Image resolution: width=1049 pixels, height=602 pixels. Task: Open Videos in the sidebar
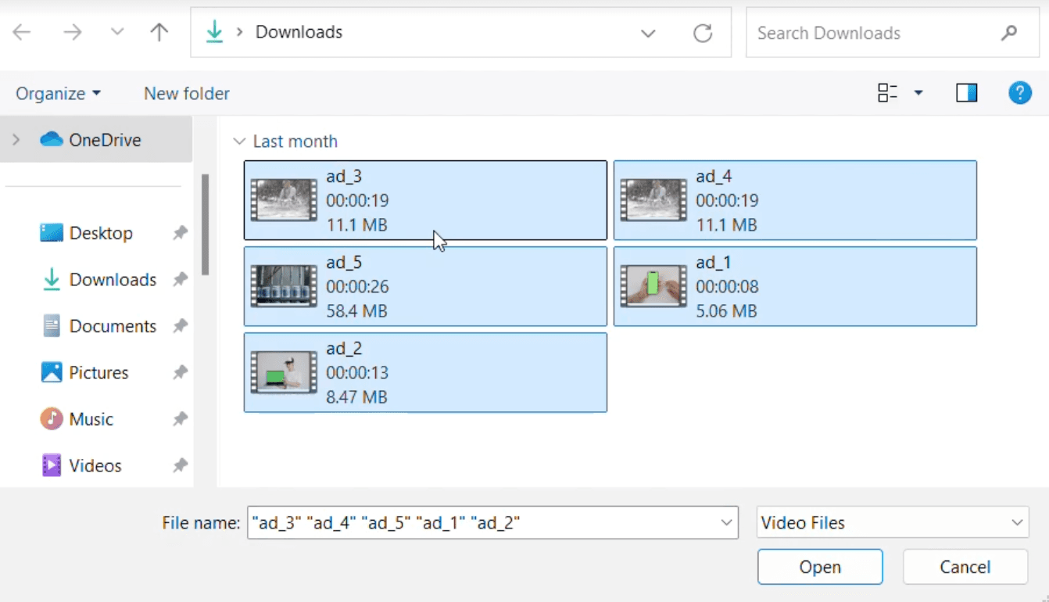click(x=95, y=465)
